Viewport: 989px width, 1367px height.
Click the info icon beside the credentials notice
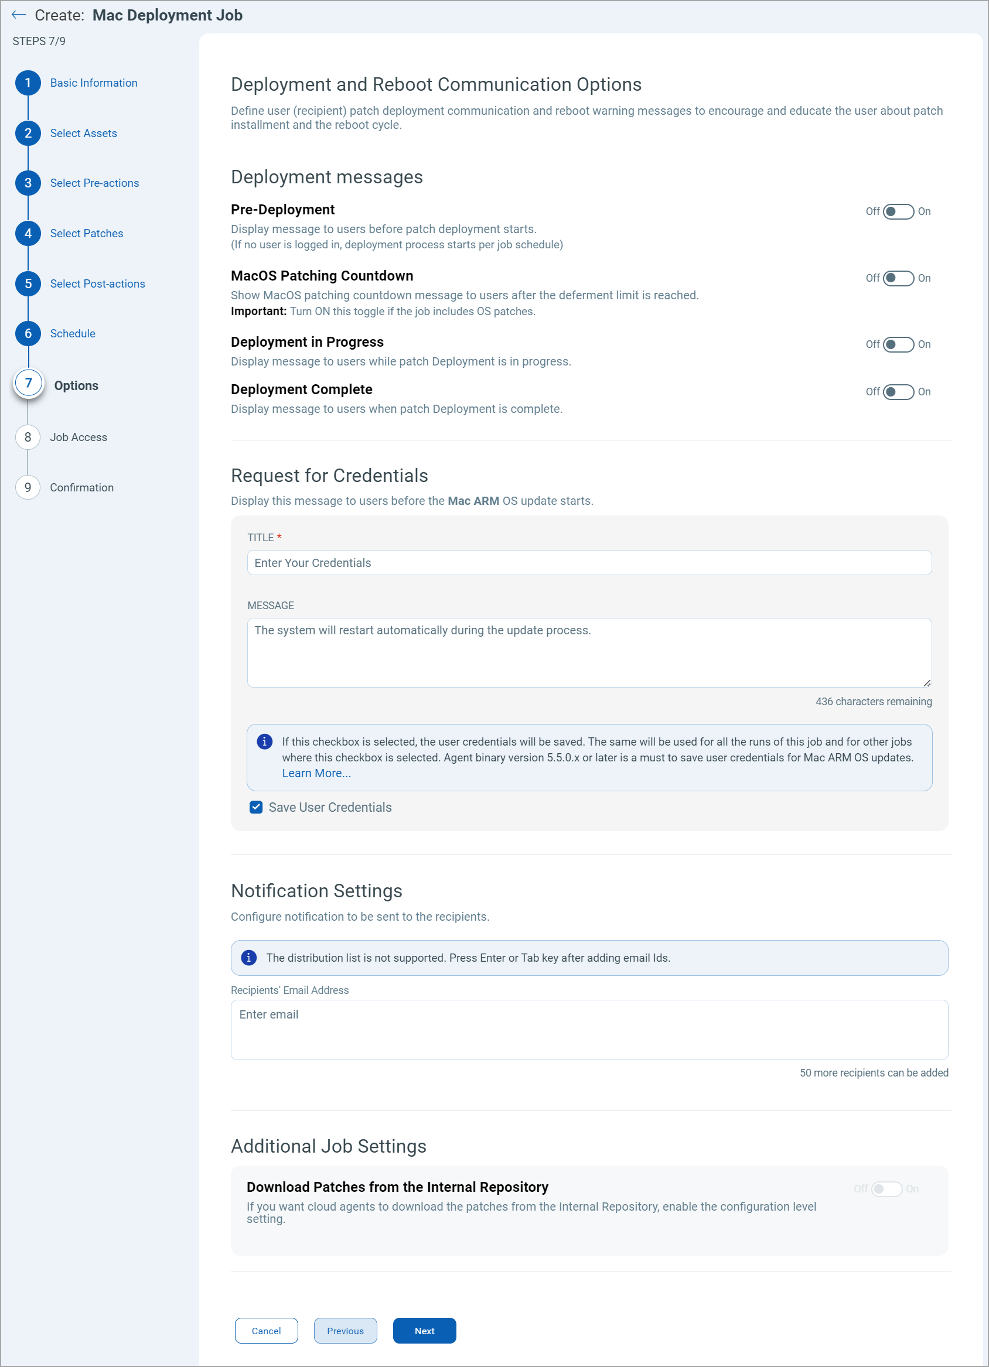(x=265, y=742)
